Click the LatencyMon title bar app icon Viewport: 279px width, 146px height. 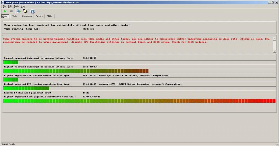(x=2, y=2)
